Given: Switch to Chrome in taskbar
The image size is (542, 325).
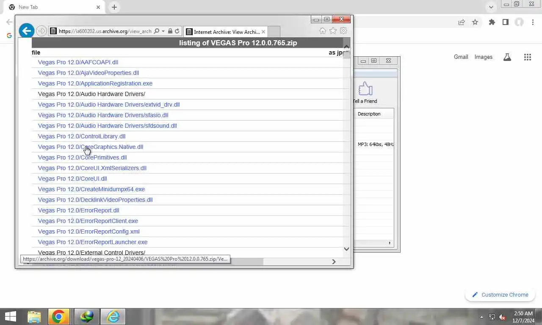Looking at the screenshot, I should pyautogui.click(x=59, y=317).
